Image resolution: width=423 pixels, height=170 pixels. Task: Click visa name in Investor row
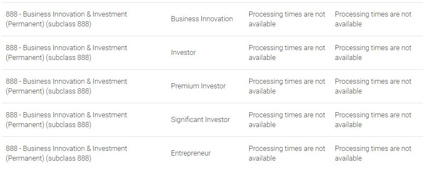pos(66,53)
